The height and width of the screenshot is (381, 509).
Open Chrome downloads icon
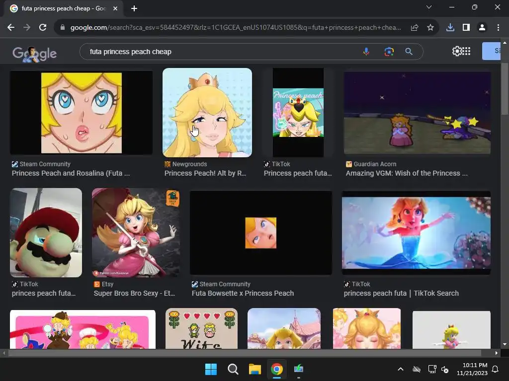(x=450, y=28)
